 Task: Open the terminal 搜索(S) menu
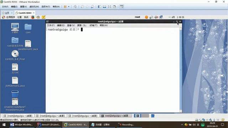point(82,25)
